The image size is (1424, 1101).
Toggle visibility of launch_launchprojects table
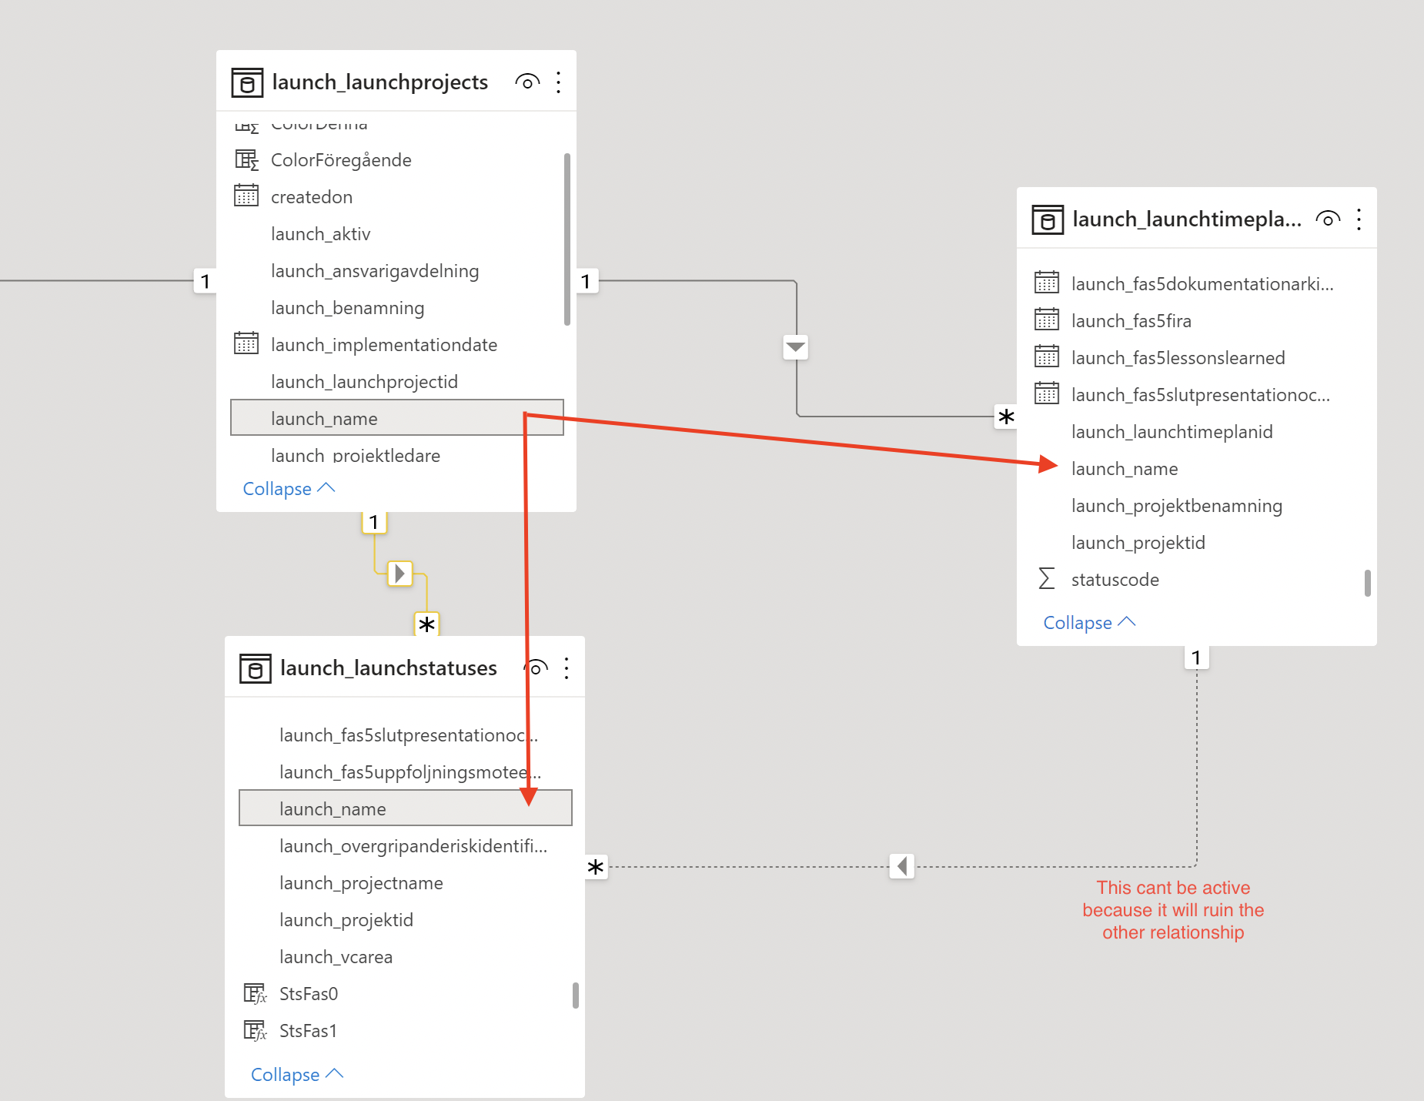(527, 82)
